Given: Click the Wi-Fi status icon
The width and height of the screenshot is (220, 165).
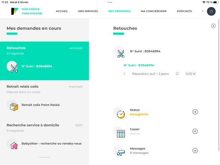Looking at the screenshot, I should (x=204, y=2).
